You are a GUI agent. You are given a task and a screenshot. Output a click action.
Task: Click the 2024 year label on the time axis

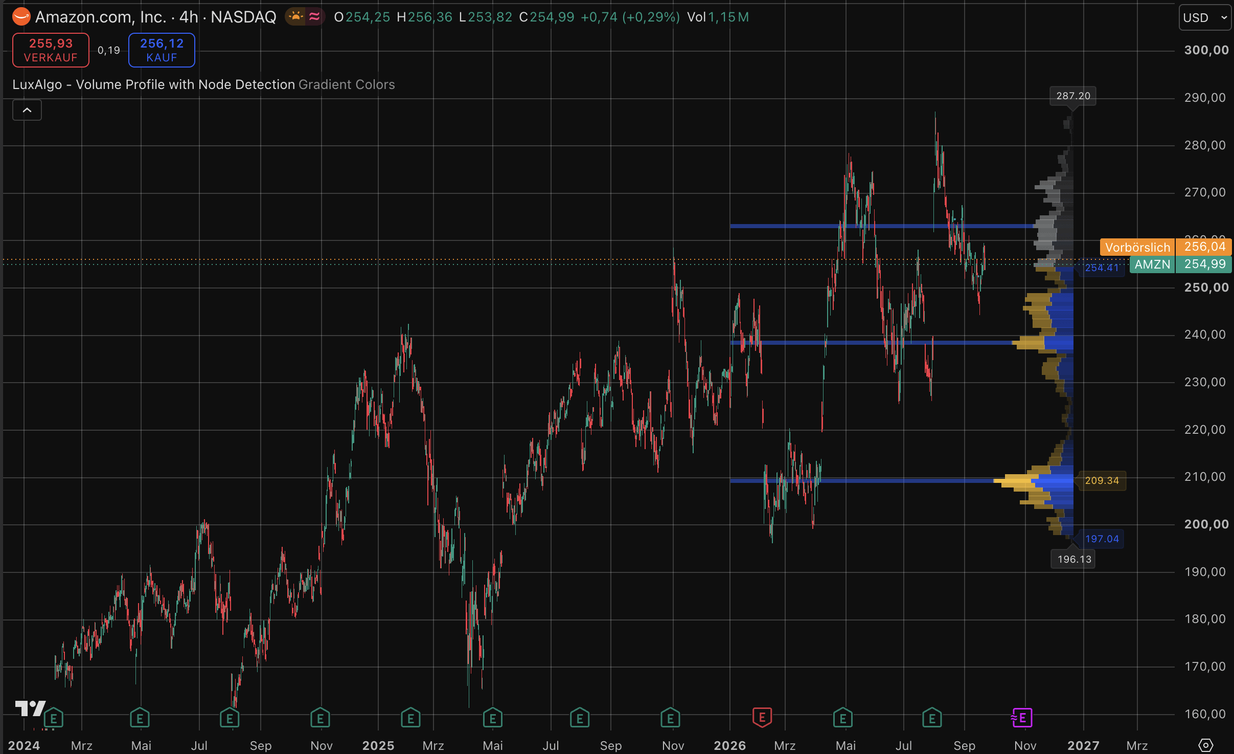coord(24,745)
